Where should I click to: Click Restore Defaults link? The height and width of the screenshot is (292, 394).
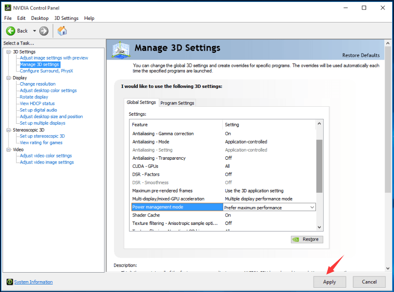click(361, 55)
